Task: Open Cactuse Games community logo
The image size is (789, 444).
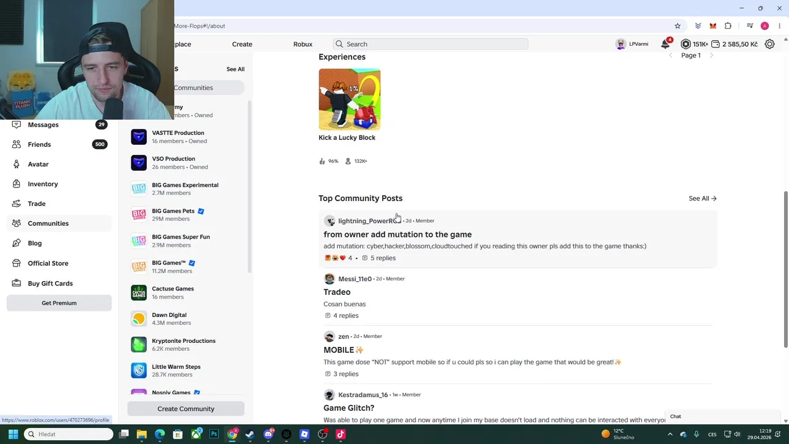Action: (139, 292)
